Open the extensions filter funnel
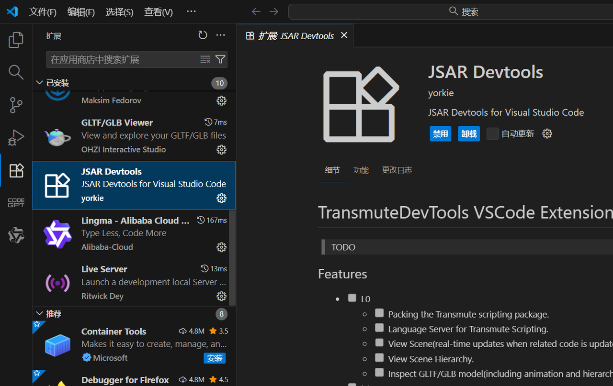 220,59
